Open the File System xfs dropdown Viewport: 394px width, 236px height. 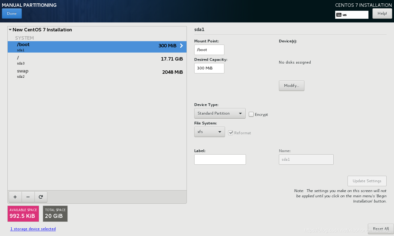209,132
